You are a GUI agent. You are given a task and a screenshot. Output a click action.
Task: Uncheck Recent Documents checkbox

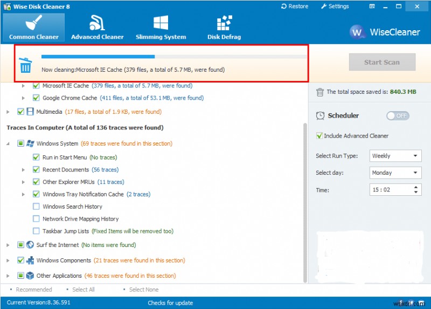point(36,169)
